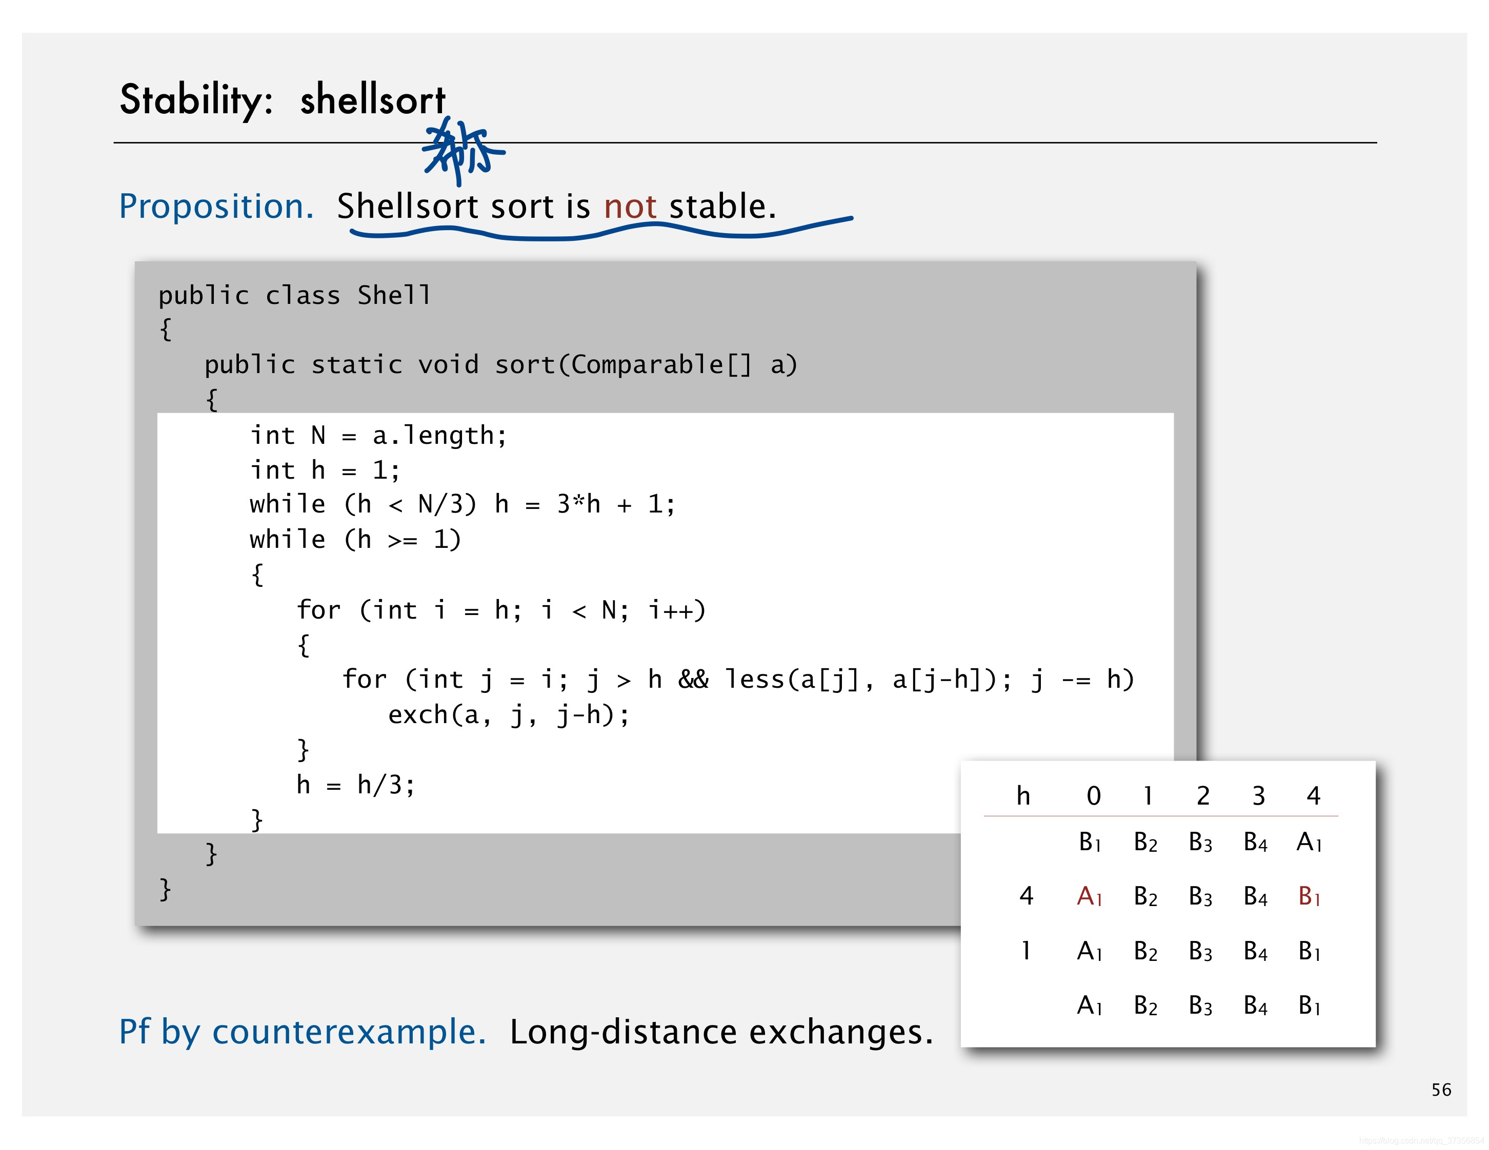Click the "h = h/3;" statement
The image size is (1489, 1150).
pyautogui.click(x=355, y=784)
